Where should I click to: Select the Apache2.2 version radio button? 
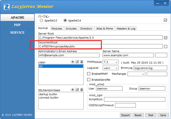[41, 21]
